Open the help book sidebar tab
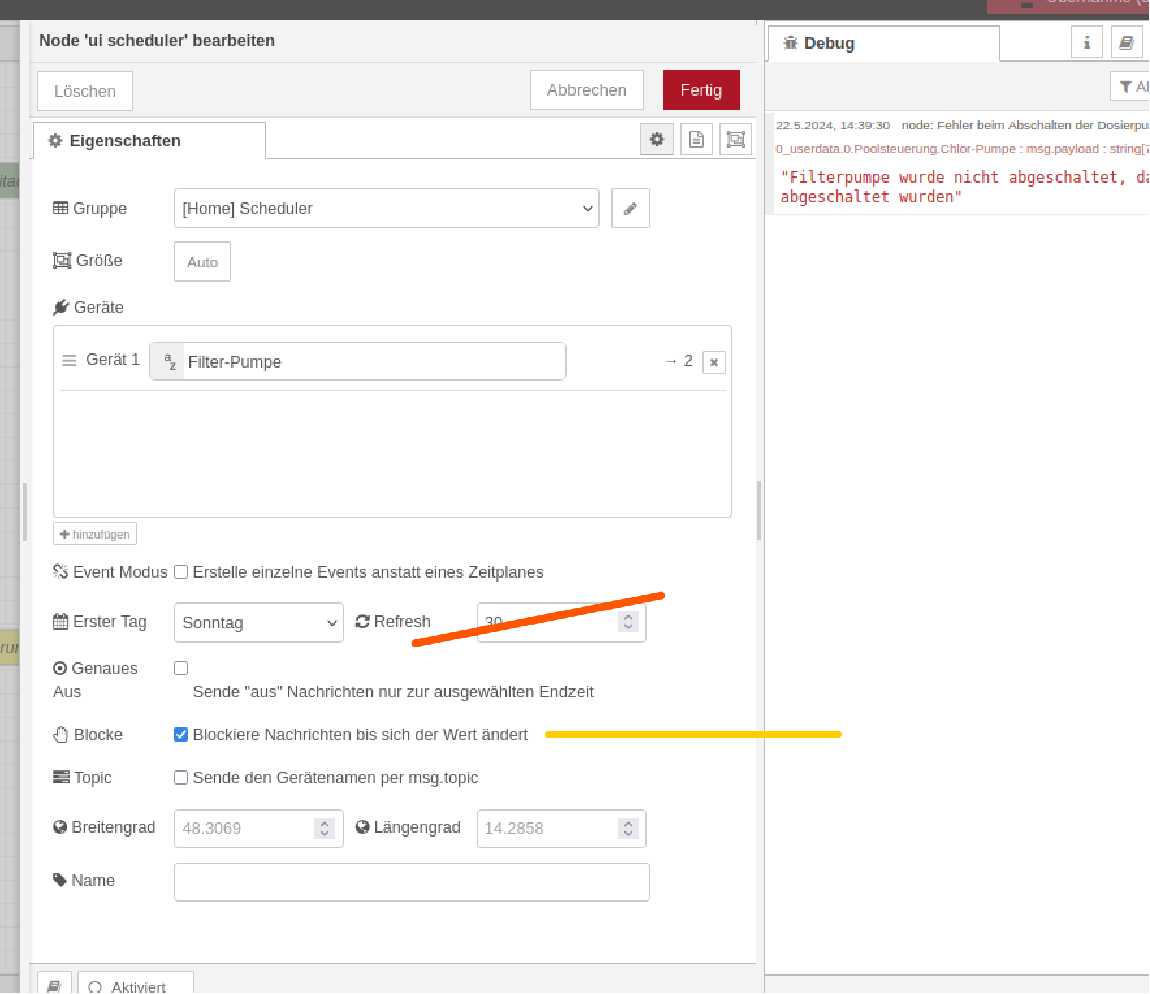Image resolution: width=1150 pixels, height=994 pixels. [x=1127, y=43]
